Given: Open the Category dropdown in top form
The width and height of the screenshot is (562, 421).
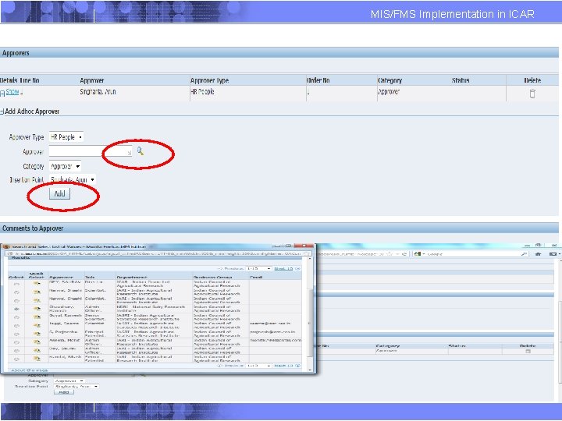Looking at the screenshot, I should click(65, 166).
